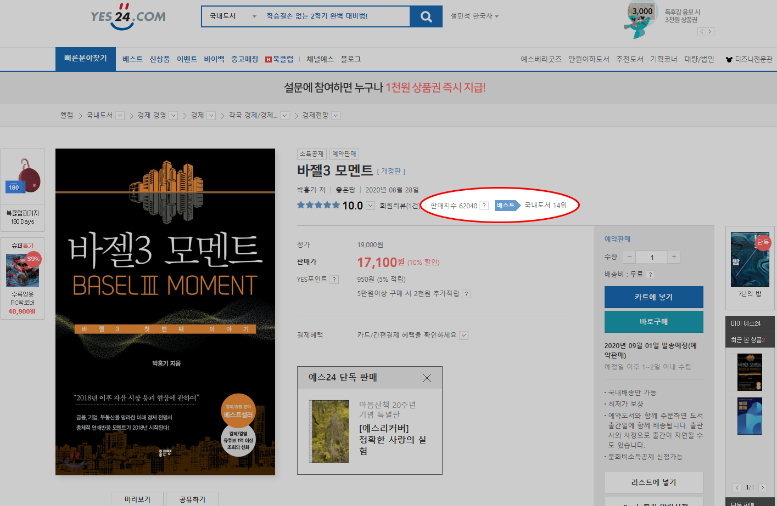Close the 예스24 단독 판매 box

click(427, 378)
